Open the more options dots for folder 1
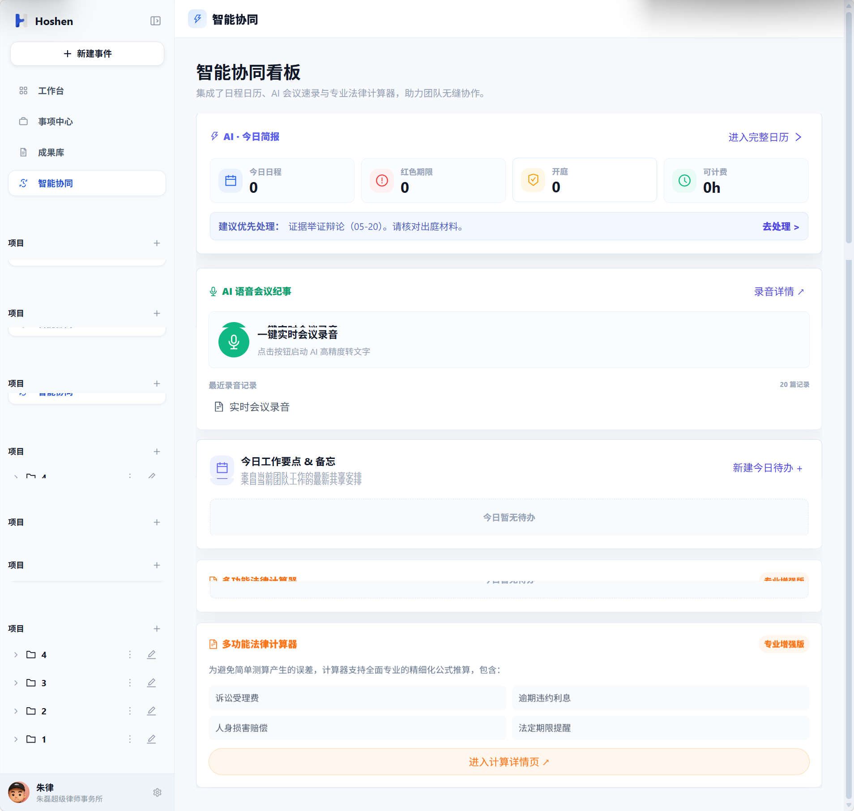 [x=130, y=739]
